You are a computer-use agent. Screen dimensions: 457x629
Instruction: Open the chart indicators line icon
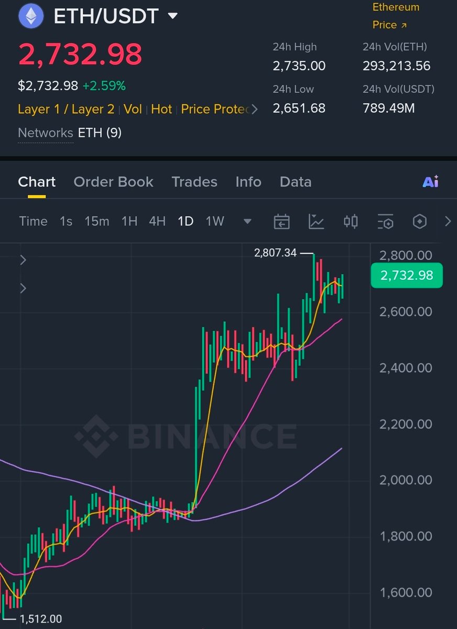[x=316, y=222]
